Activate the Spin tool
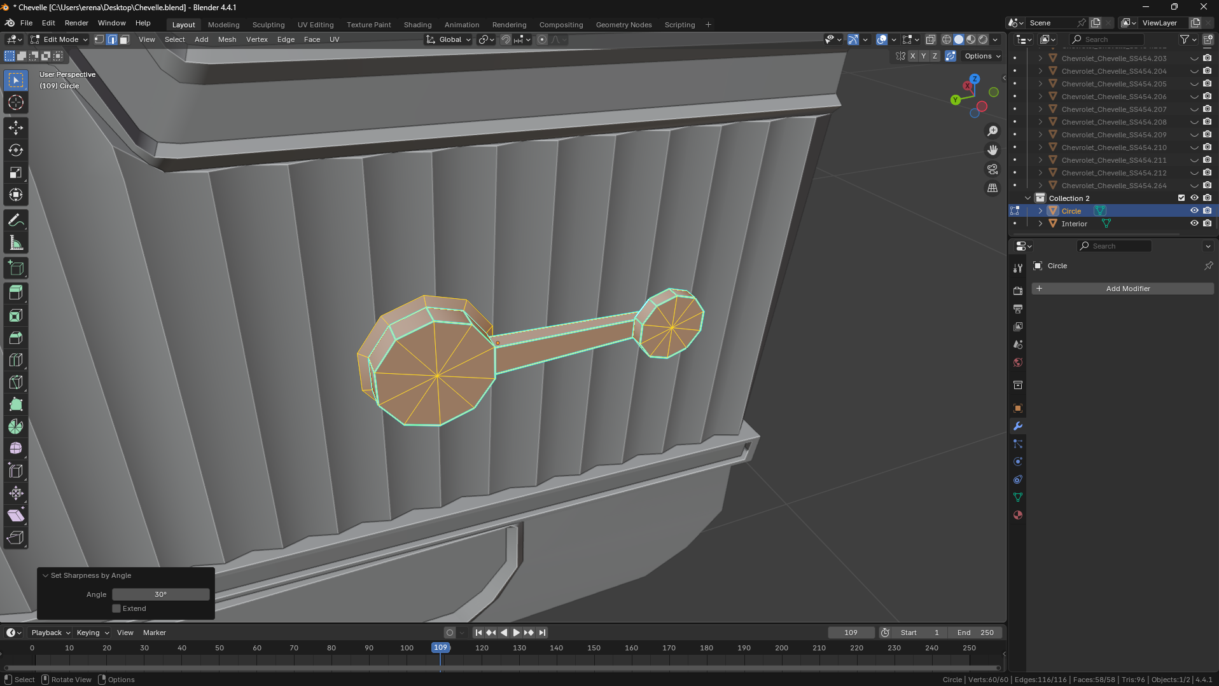 pos(16,427)
